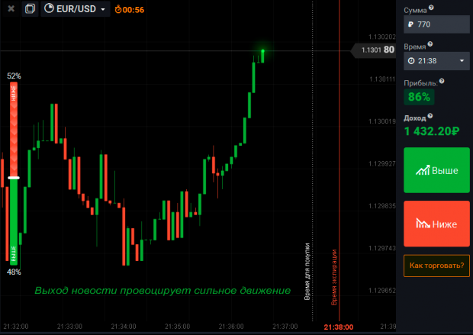The width and height of the screenshot is (473, 335).
Task: Click the pie icon beside EUR/USD
Action: pos(50,9)
